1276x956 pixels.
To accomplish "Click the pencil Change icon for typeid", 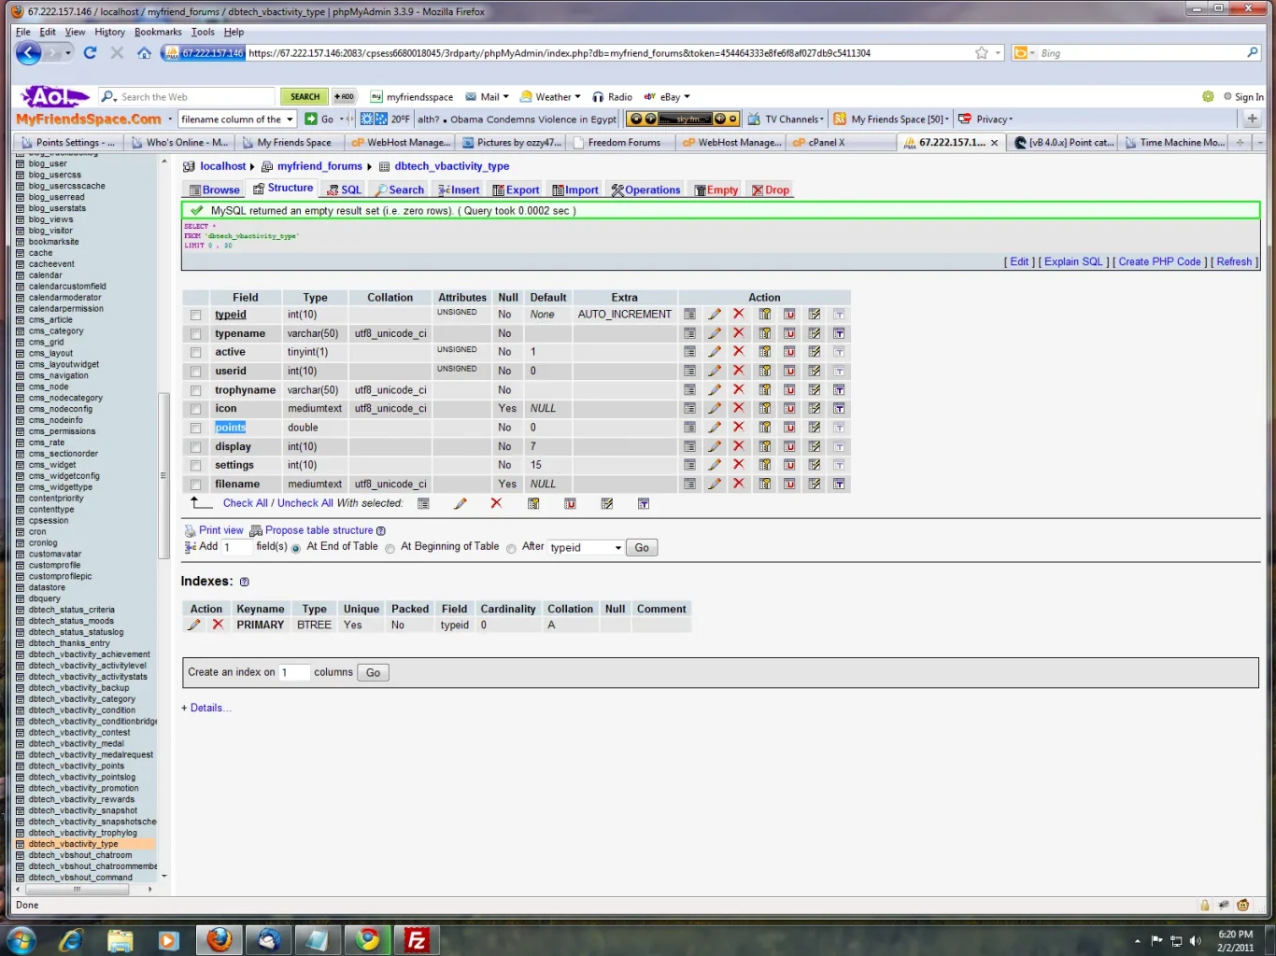I will coord(715,315).
